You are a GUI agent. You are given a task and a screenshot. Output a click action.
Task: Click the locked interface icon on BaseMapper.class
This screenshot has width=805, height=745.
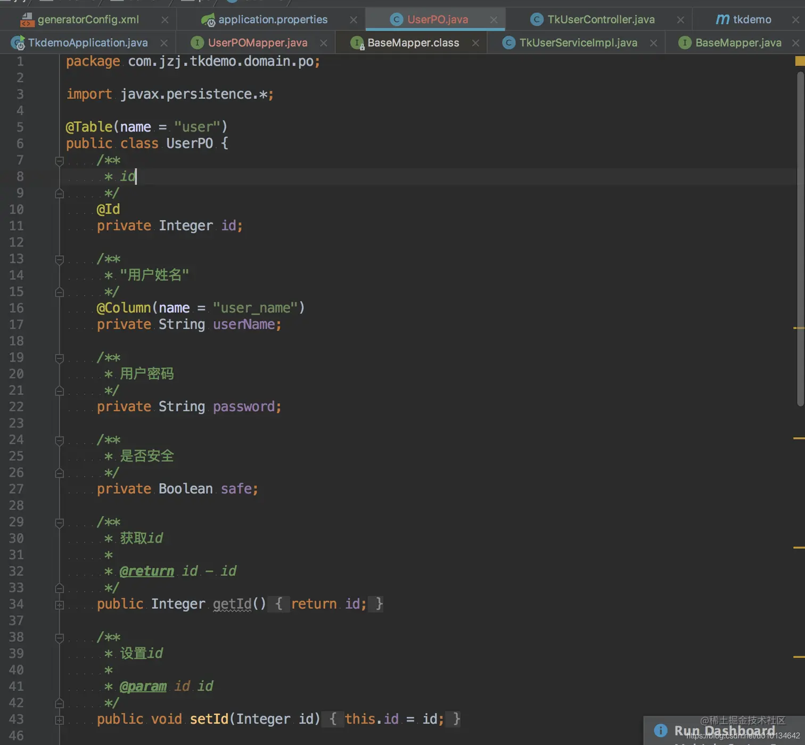click(x=357, y=43)
